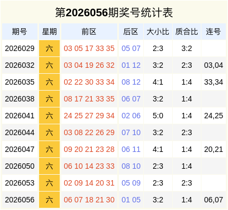Select issue number 2026050
The image size is (228, 210).
click(20, 166)
